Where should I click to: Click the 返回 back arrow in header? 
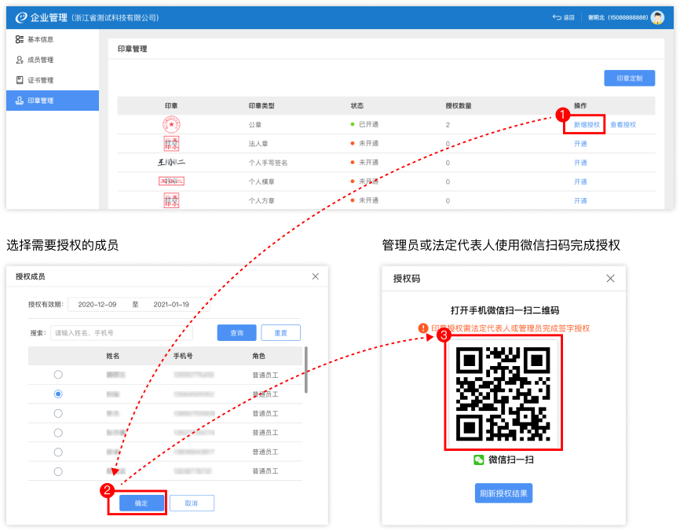[563, 17]
